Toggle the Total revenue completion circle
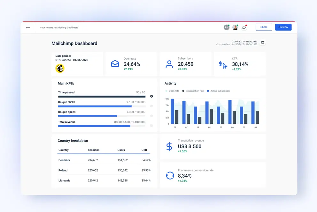The width and height of the screenshot is (317, 212). 151,125
